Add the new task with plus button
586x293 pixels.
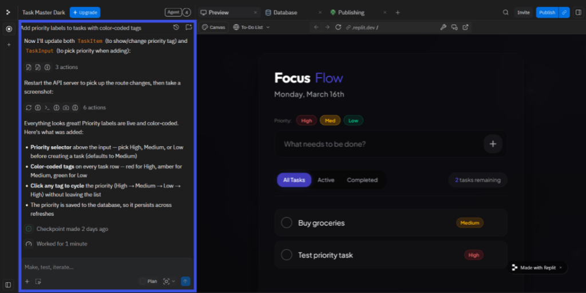tap(493, 144)
